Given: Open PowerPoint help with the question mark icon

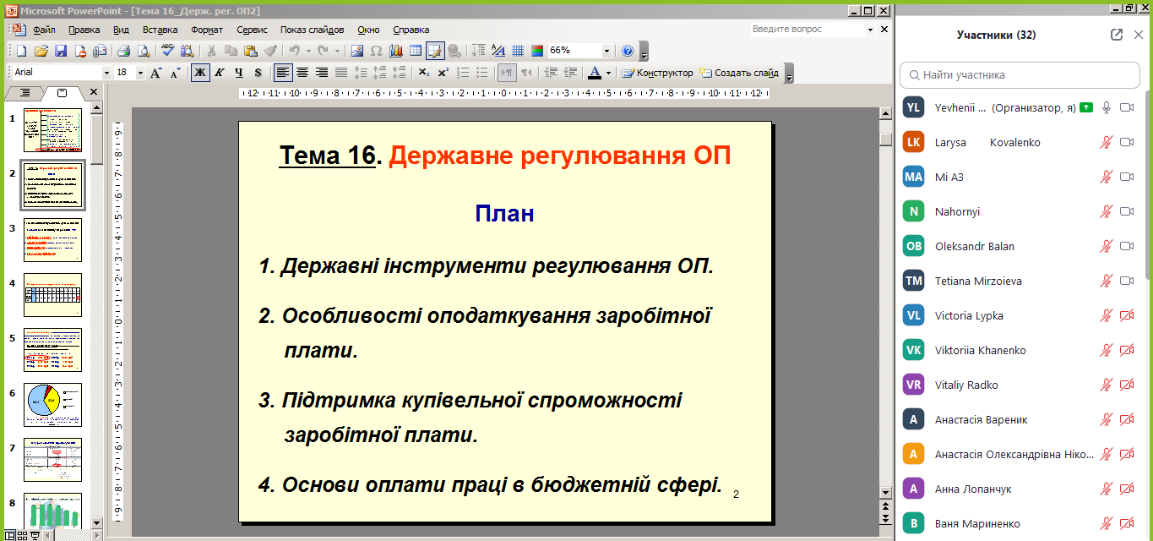Looking at the screenshot, I should coord(627,51).
